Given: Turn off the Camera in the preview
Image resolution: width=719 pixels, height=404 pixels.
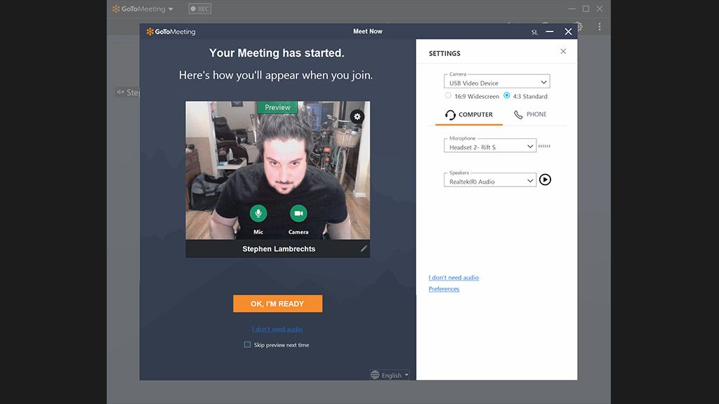Looking at the screenshot, I should pyautogui.click(x=298, y=213).
